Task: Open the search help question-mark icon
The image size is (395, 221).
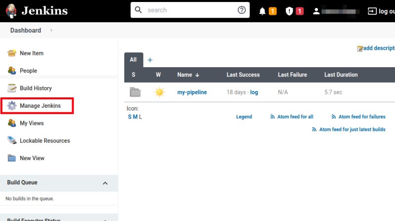Action: (241, 10)
